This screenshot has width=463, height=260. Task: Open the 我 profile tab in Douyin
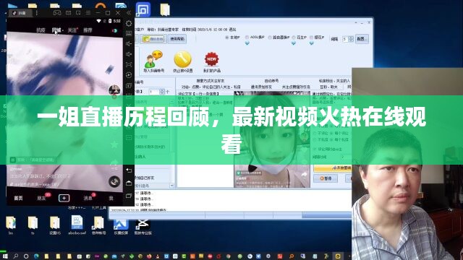(x=111, y=198)
